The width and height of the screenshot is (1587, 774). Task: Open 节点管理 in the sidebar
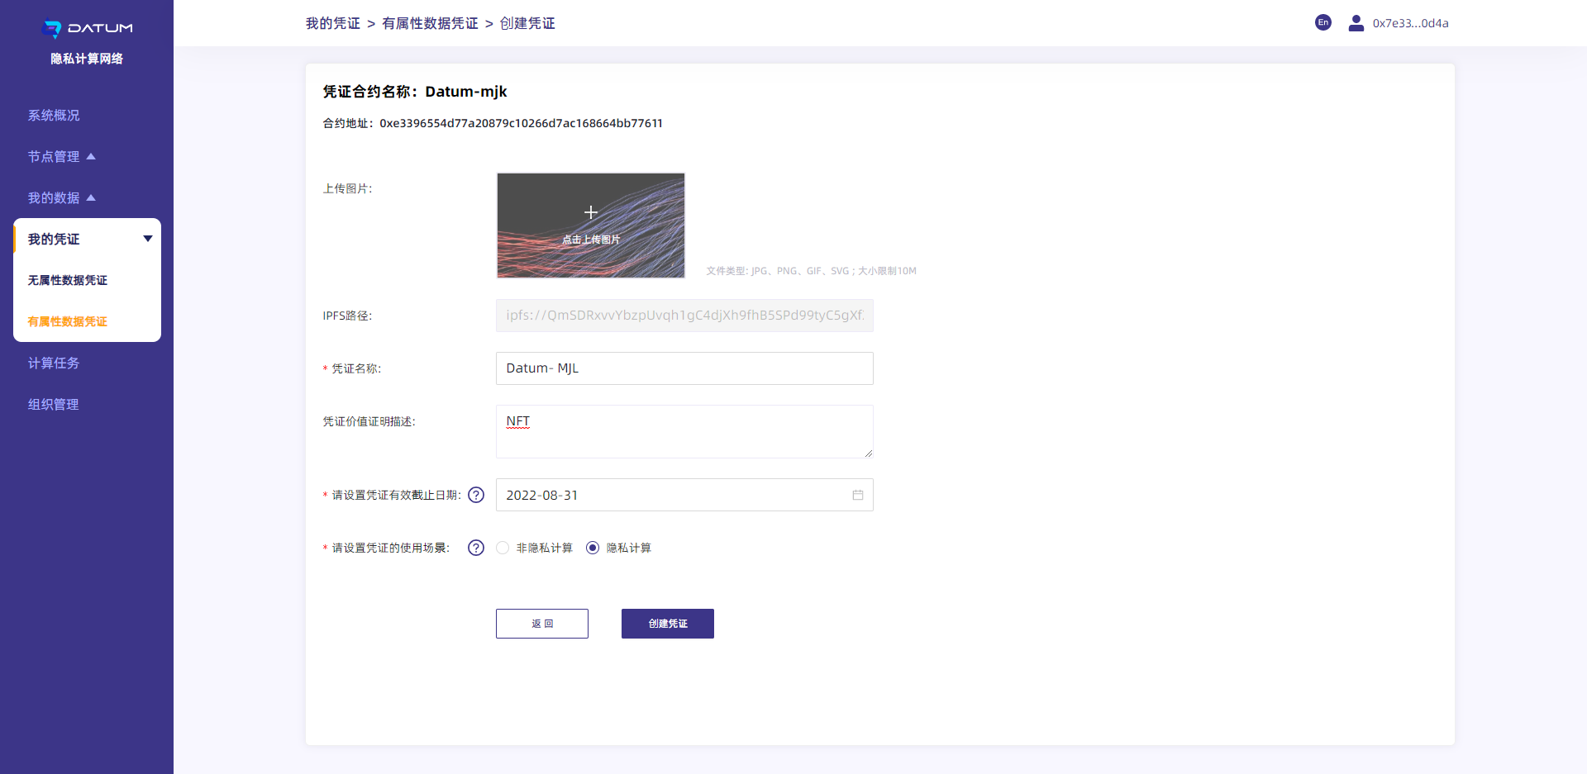[54, 156]
